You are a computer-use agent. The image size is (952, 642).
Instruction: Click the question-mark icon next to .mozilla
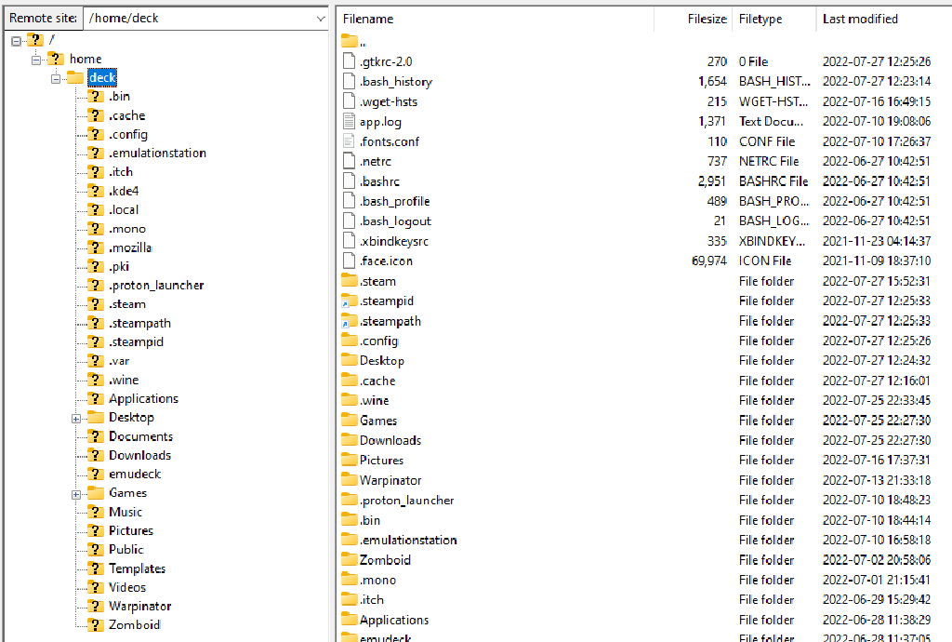coord(94,247)
